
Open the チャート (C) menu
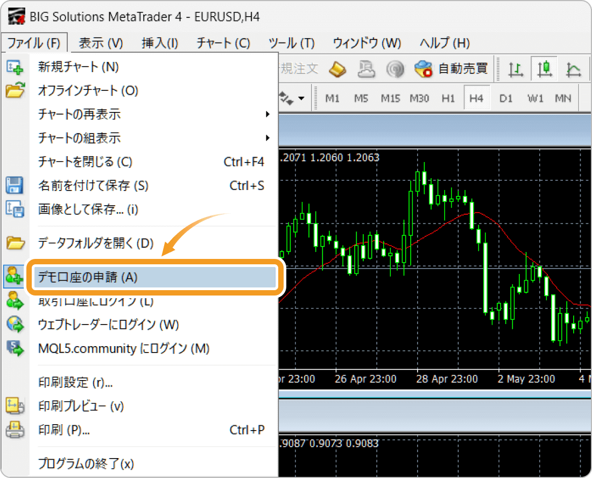point(223,43)
